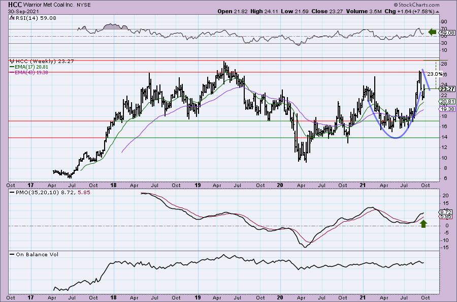Click the 23.27 last price tag on right axis
The image size is (457, 302).
coord(447,89)
